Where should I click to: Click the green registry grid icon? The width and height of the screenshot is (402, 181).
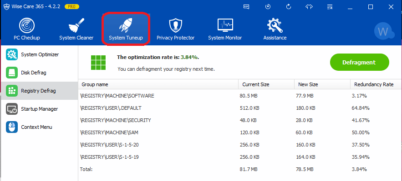pos(98,62)
